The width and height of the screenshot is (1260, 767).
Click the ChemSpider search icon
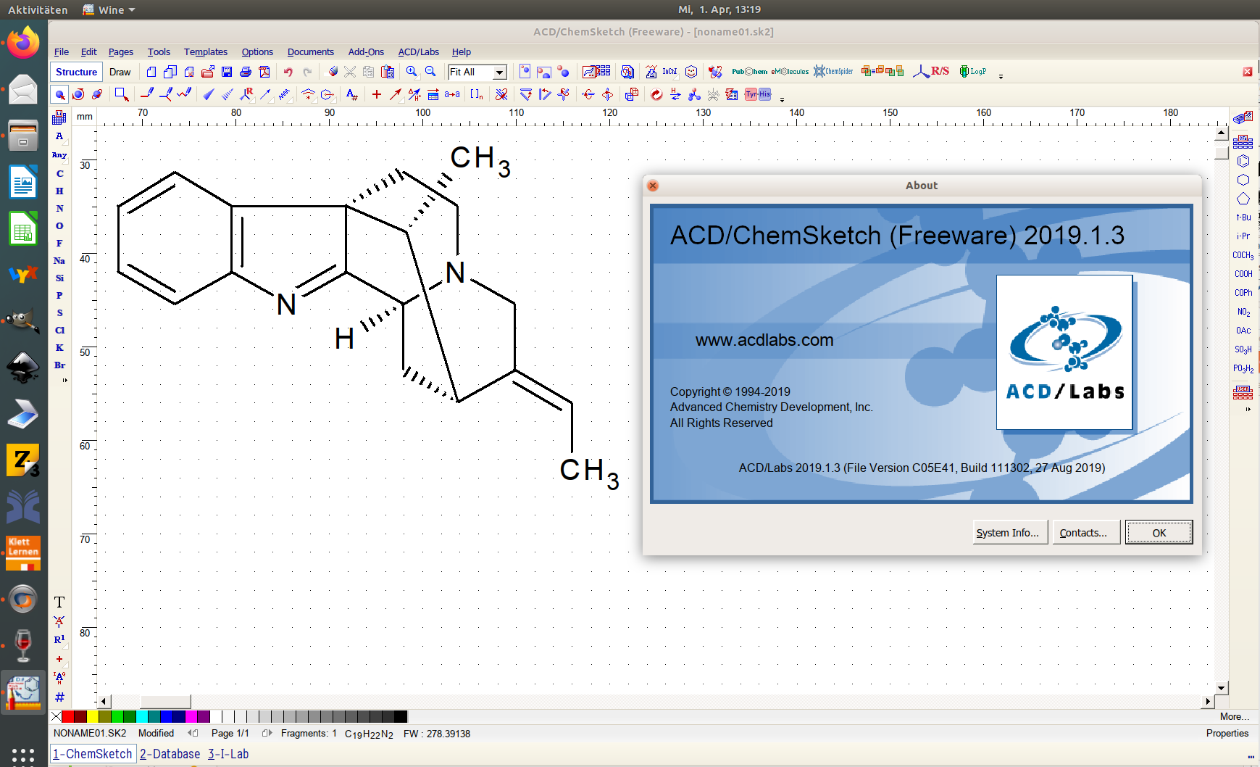click(x=833, y=72)
